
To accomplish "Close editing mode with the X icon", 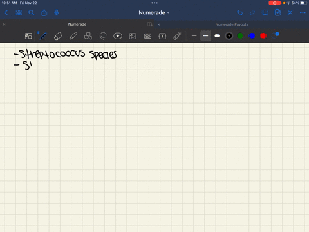I will [290, 13].
